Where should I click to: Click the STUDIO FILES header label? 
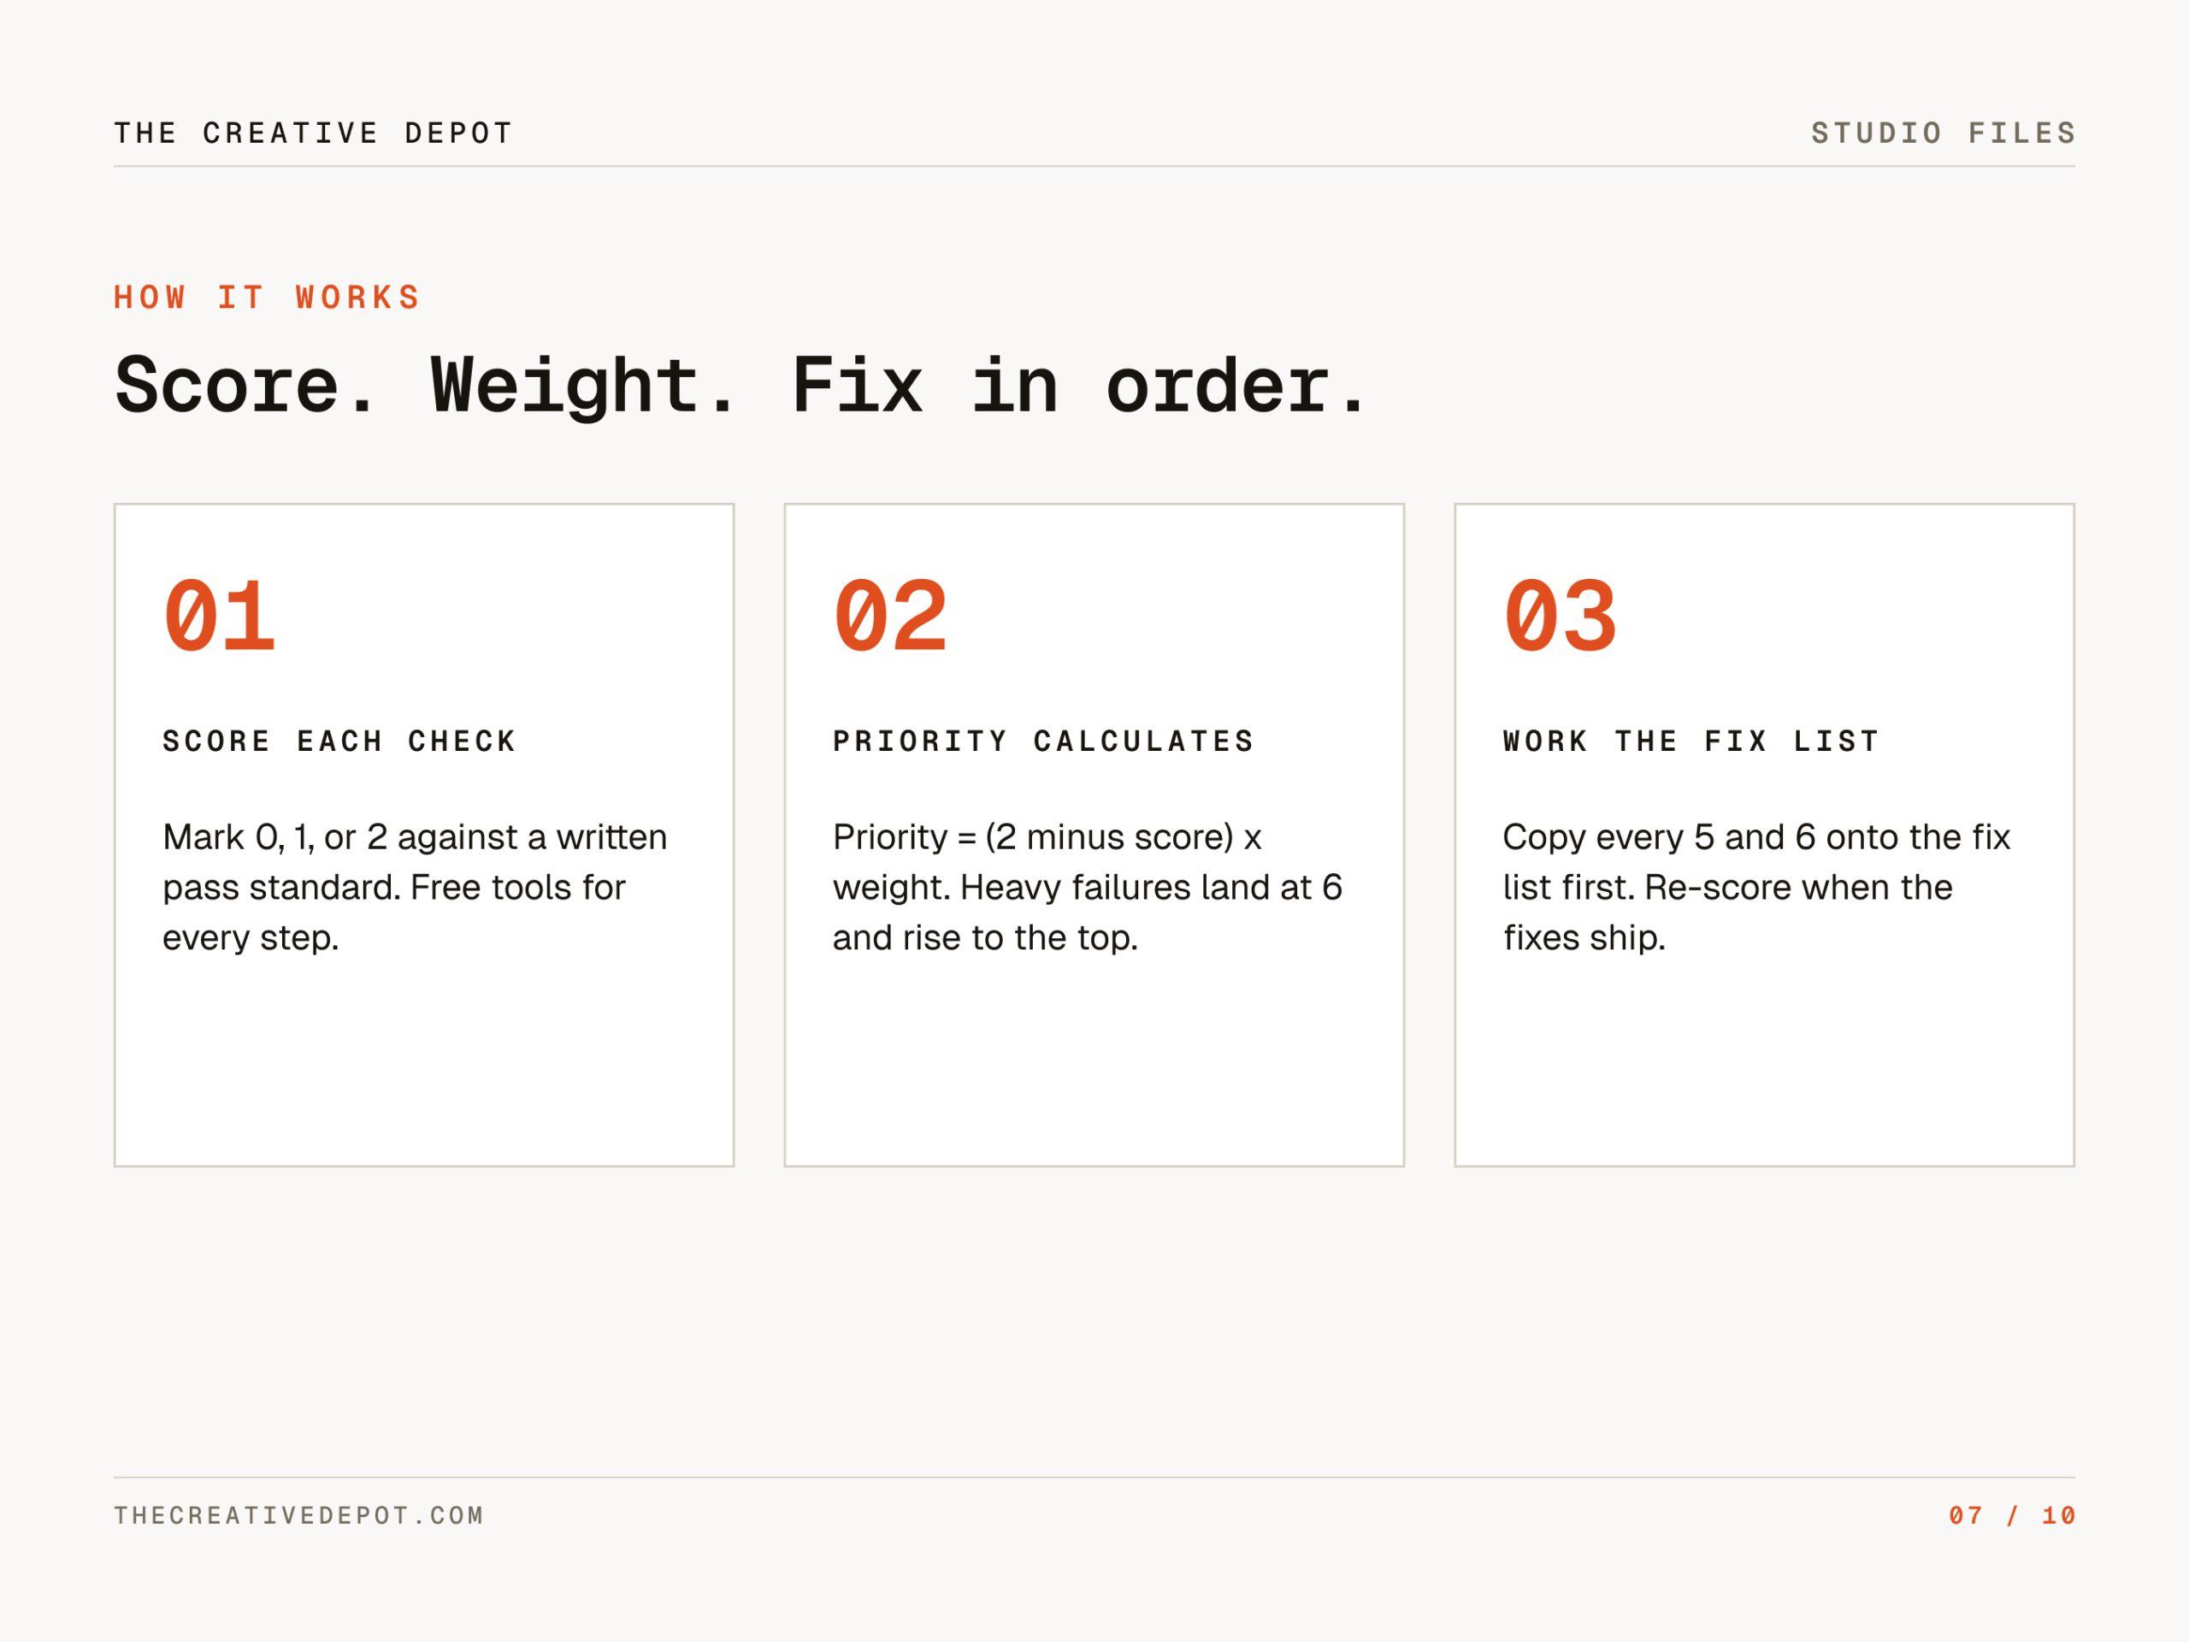click(x=1943, y=133)
